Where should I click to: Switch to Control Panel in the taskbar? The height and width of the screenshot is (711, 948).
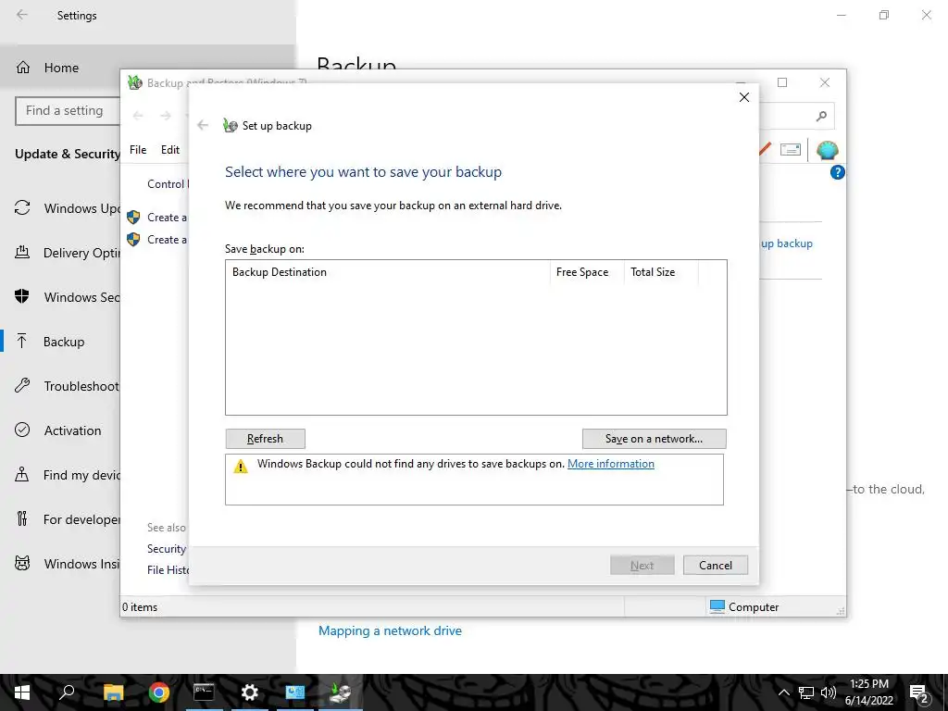tap(295, 692)
